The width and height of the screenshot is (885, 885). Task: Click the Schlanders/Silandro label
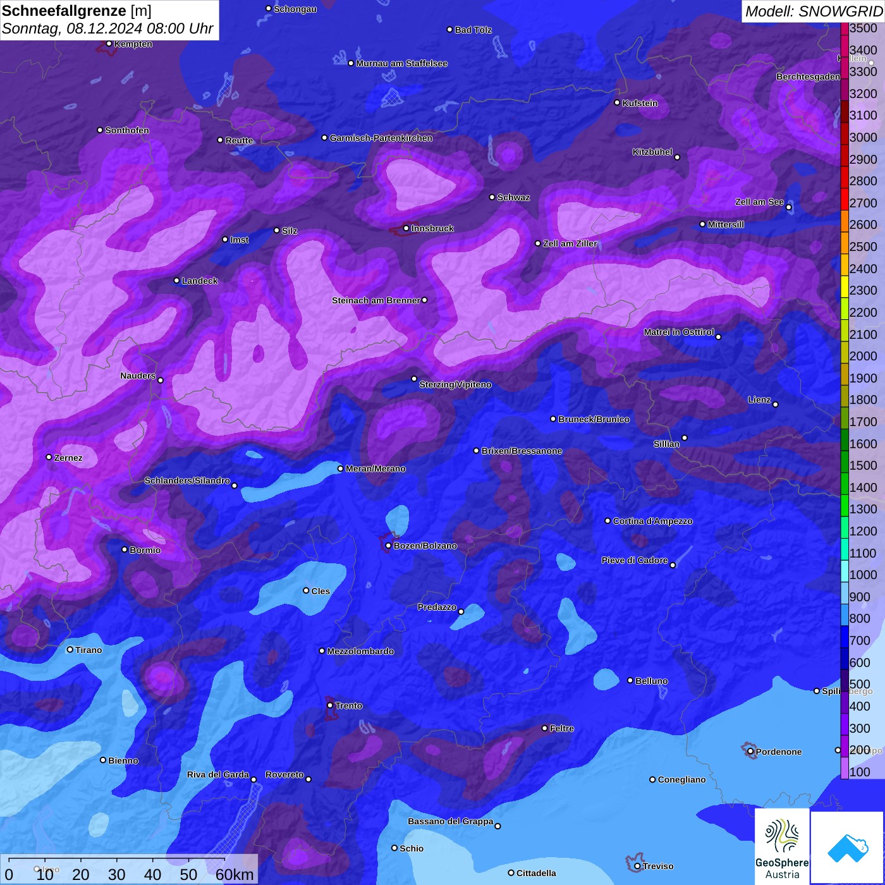[187, 480]
